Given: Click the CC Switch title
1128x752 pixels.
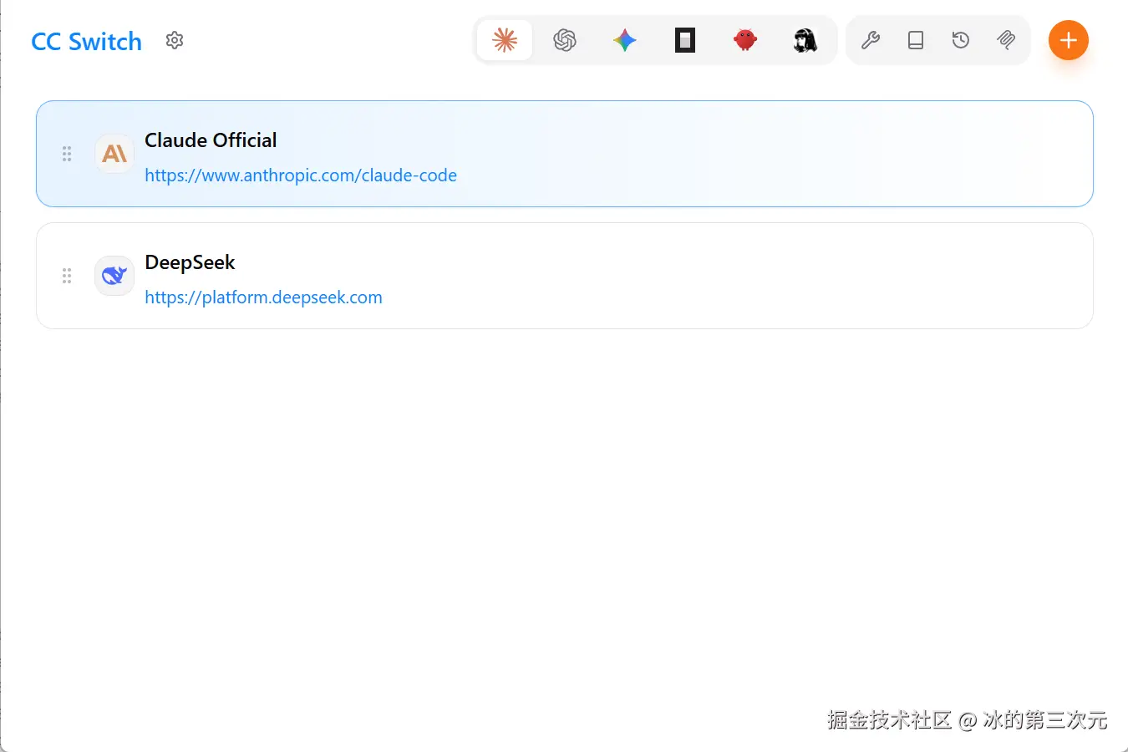Looking at the screenshot, I should point(87,41).
